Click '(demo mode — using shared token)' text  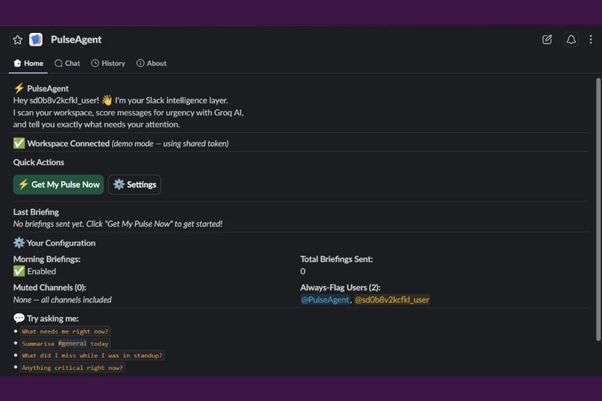pyautogui.click(x=170, y=143)
